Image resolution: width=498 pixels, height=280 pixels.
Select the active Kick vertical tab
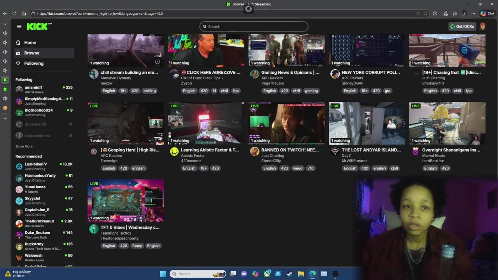click(5, 80)
